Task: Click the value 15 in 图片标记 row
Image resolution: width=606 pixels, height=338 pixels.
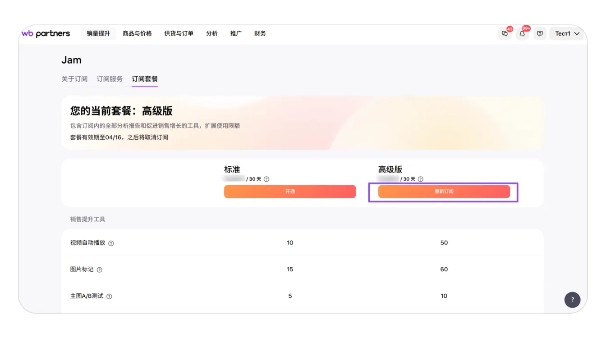Action: pyautogui.click(x=290, y=269)
